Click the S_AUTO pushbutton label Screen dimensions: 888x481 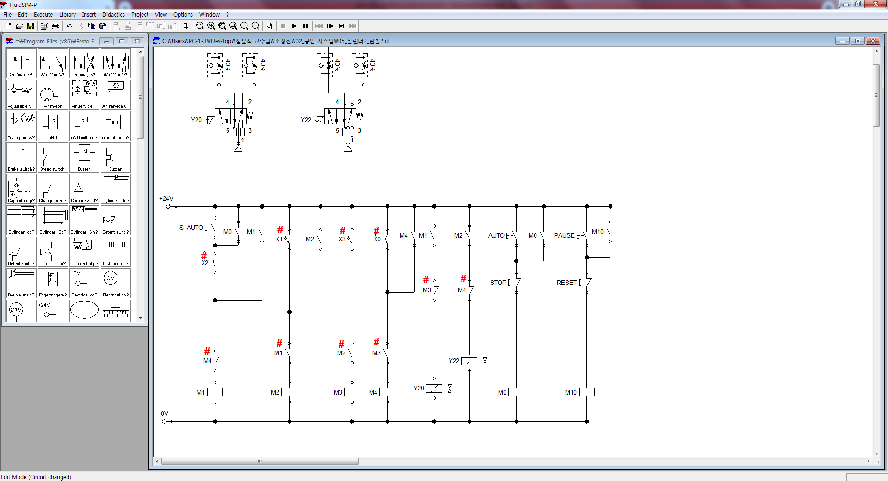[x=191, y=228]
